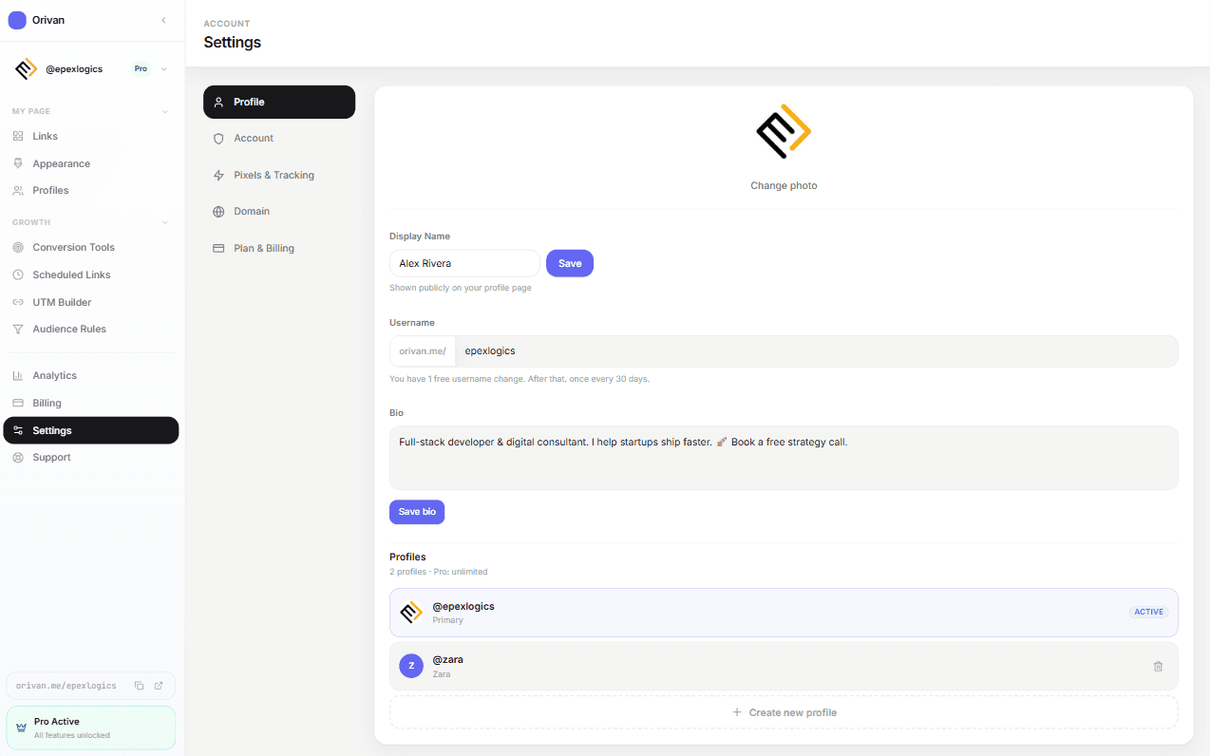Image resolution: width=1210 pixels, height=756 pixels.
Task: Delete the @zara profile with trash icon
Action: (x=1158, y=667)
